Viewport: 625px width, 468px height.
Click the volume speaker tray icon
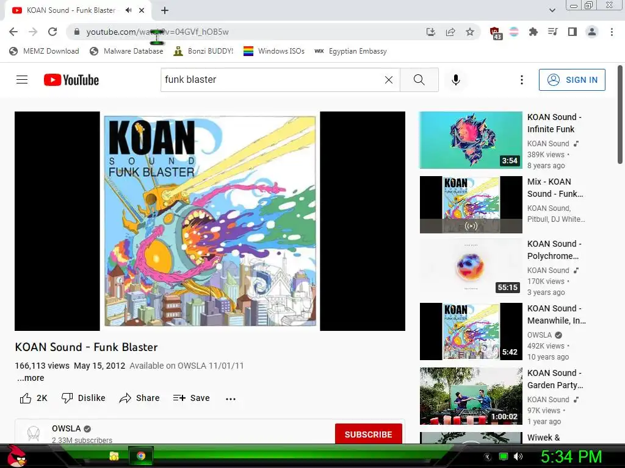tap(518, 456)
